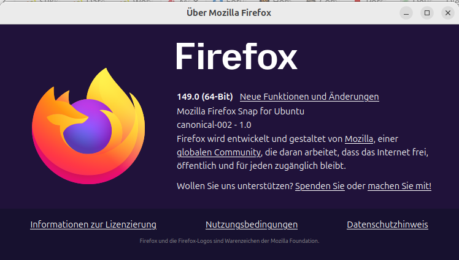Viewport: 459px width, 260px height.
Task: Open Neue Funktionen und Änderungen link
Action: 309,97
